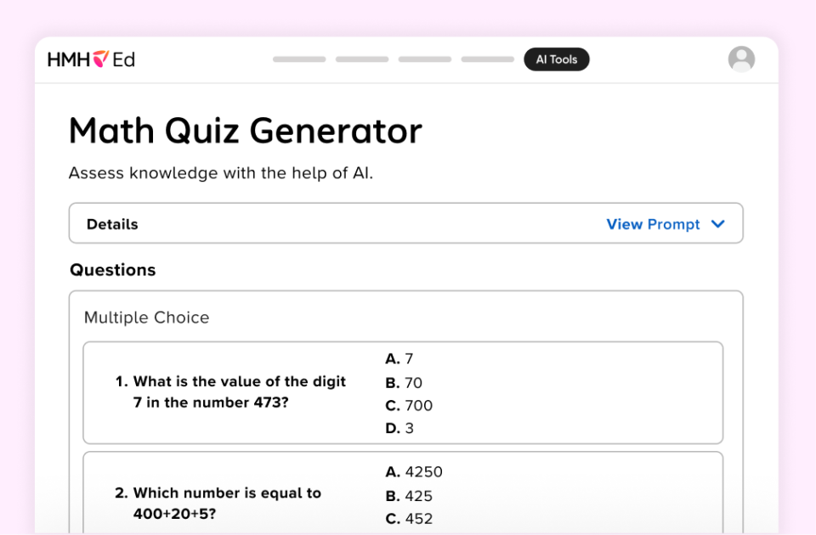
Task: Select the fourth gray navigation item
Action: (487, 59)
